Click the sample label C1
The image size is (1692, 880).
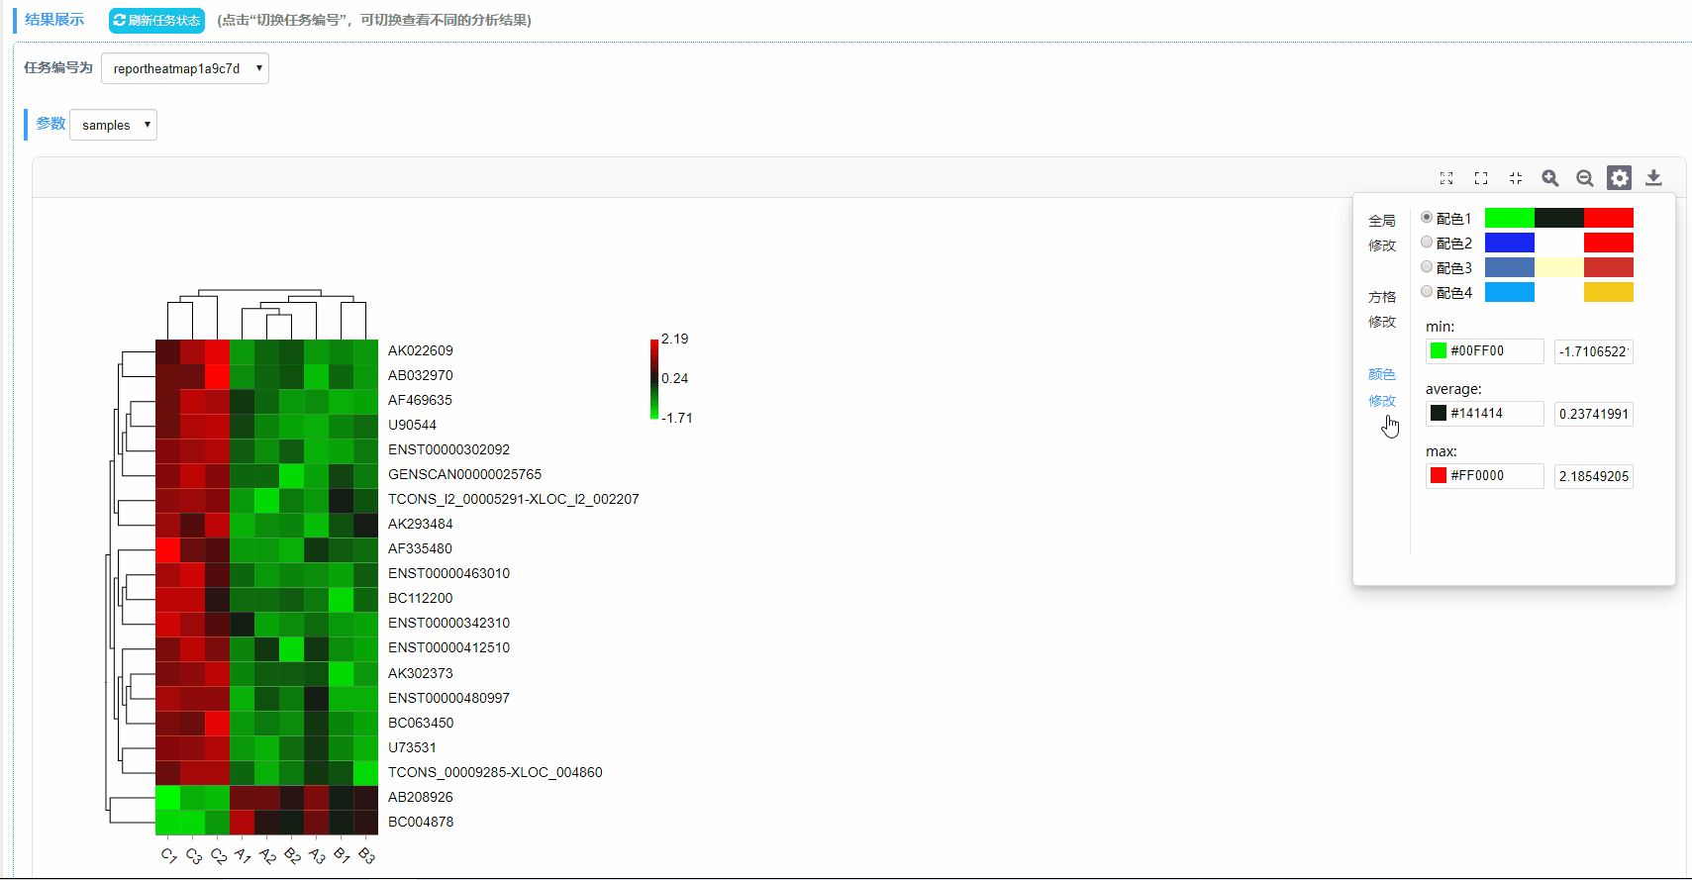(168, 855)
